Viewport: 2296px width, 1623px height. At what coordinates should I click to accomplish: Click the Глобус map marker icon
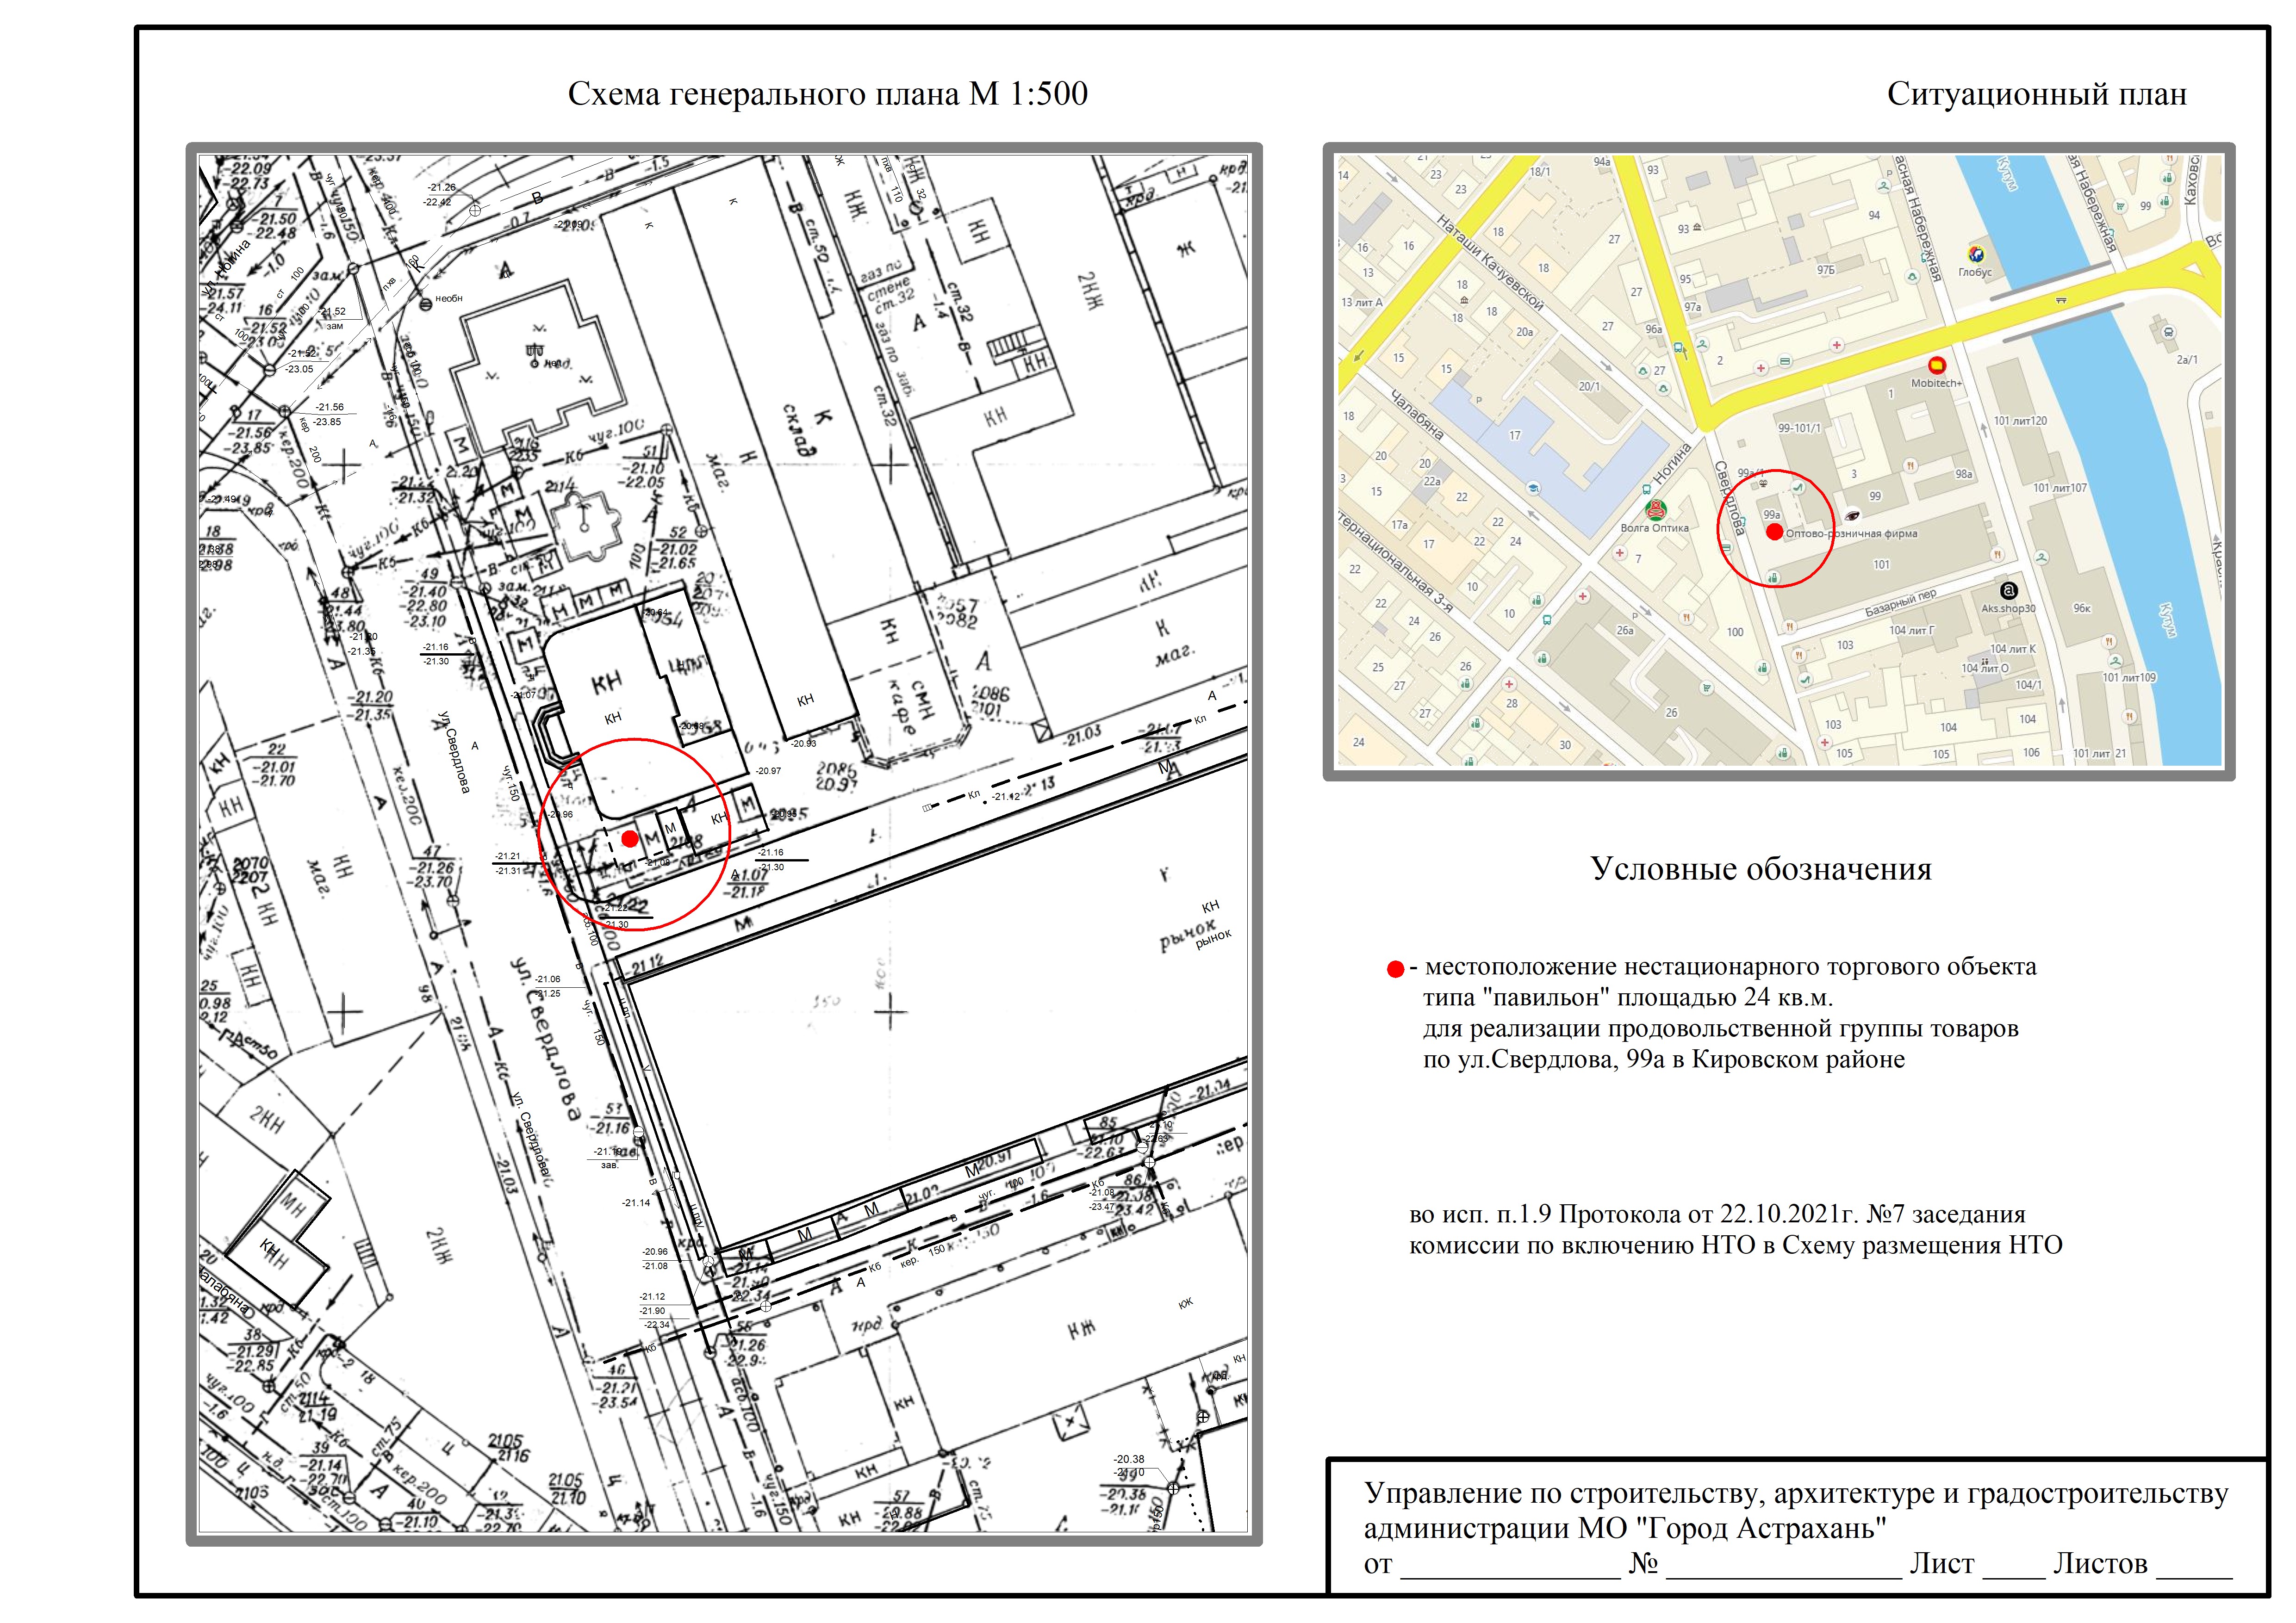(1976, 255)
